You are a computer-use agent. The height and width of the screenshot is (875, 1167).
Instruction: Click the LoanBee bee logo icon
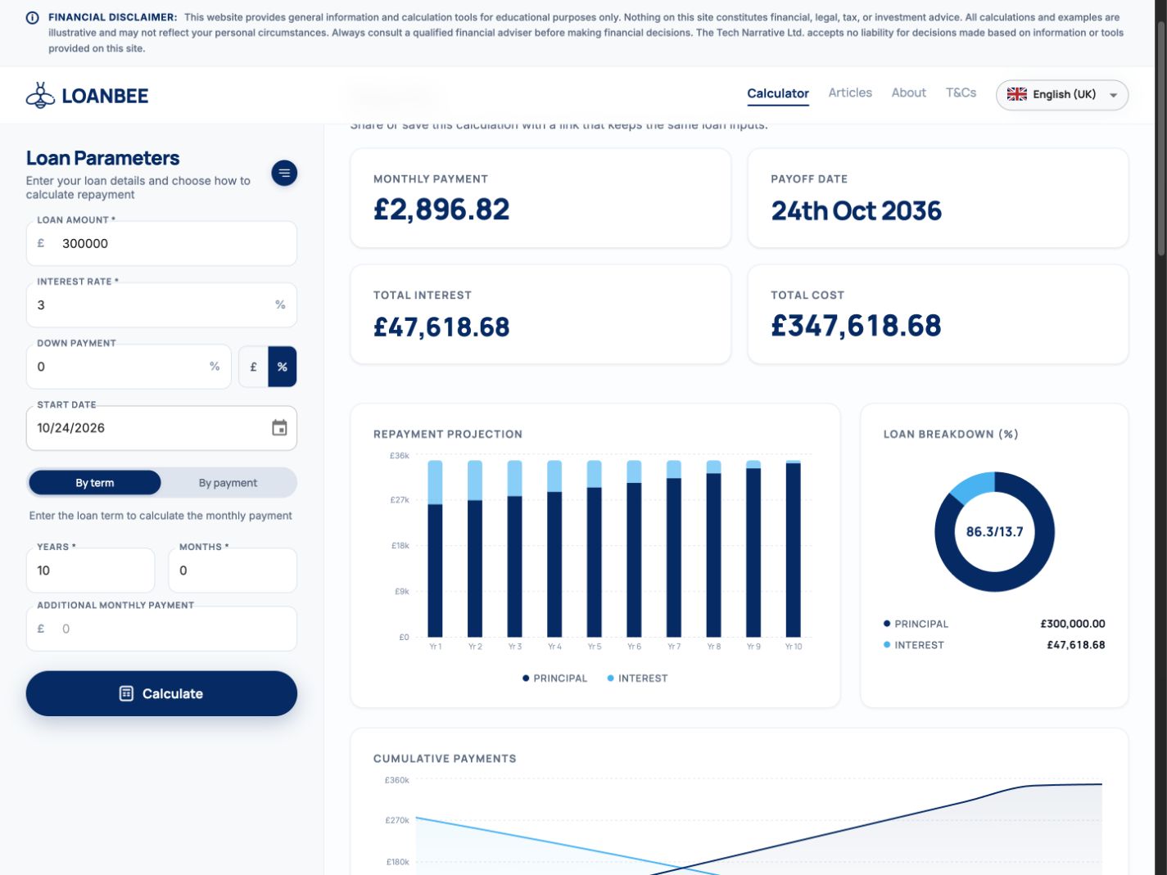tap(40, 96)
